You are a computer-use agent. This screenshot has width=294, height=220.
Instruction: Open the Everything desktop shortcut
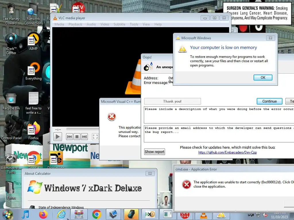point(34,72)
